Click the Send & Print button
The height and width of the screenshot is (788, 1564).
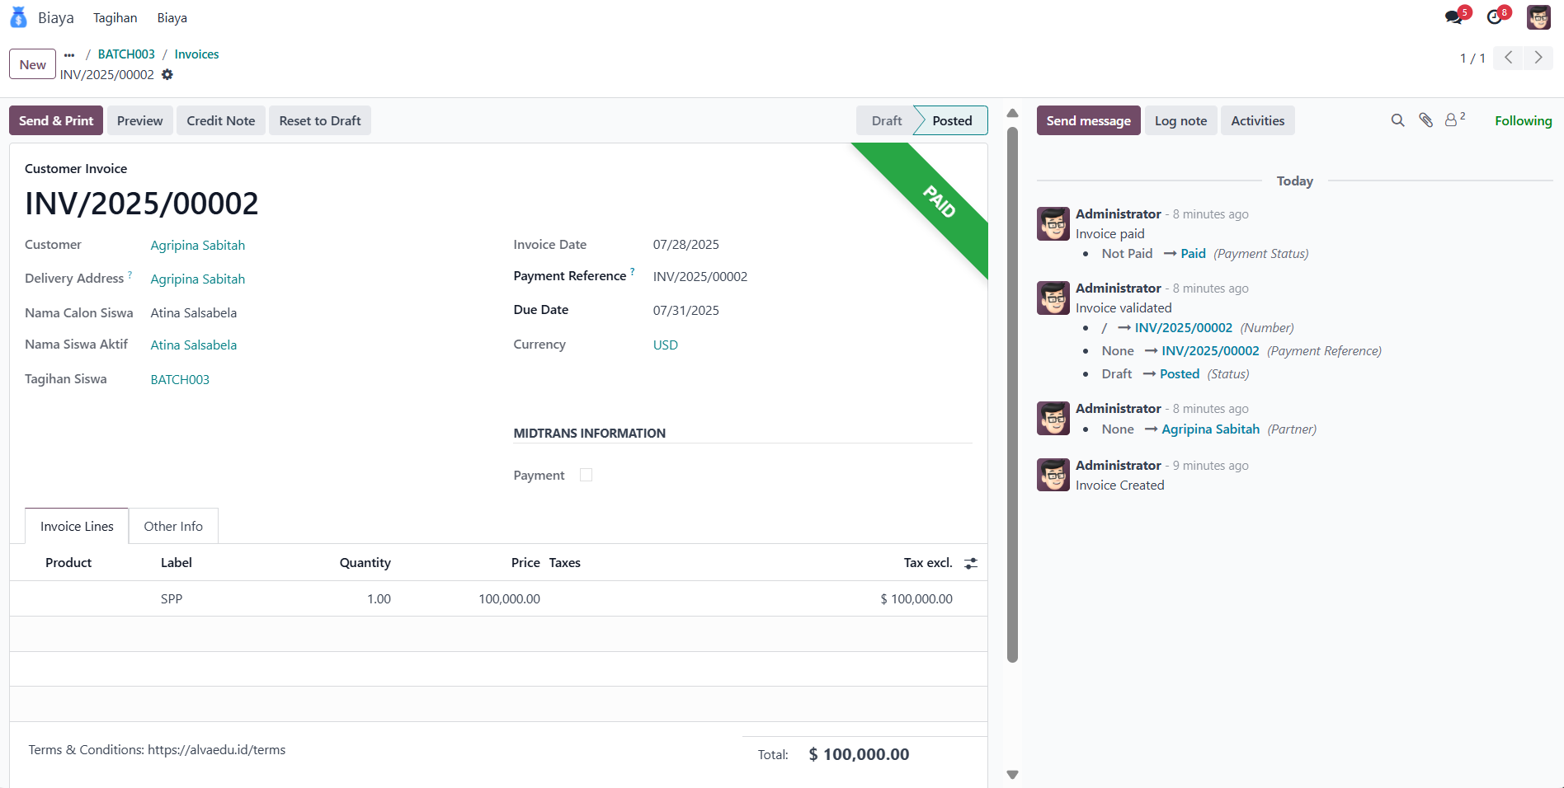tap(56, 120)
